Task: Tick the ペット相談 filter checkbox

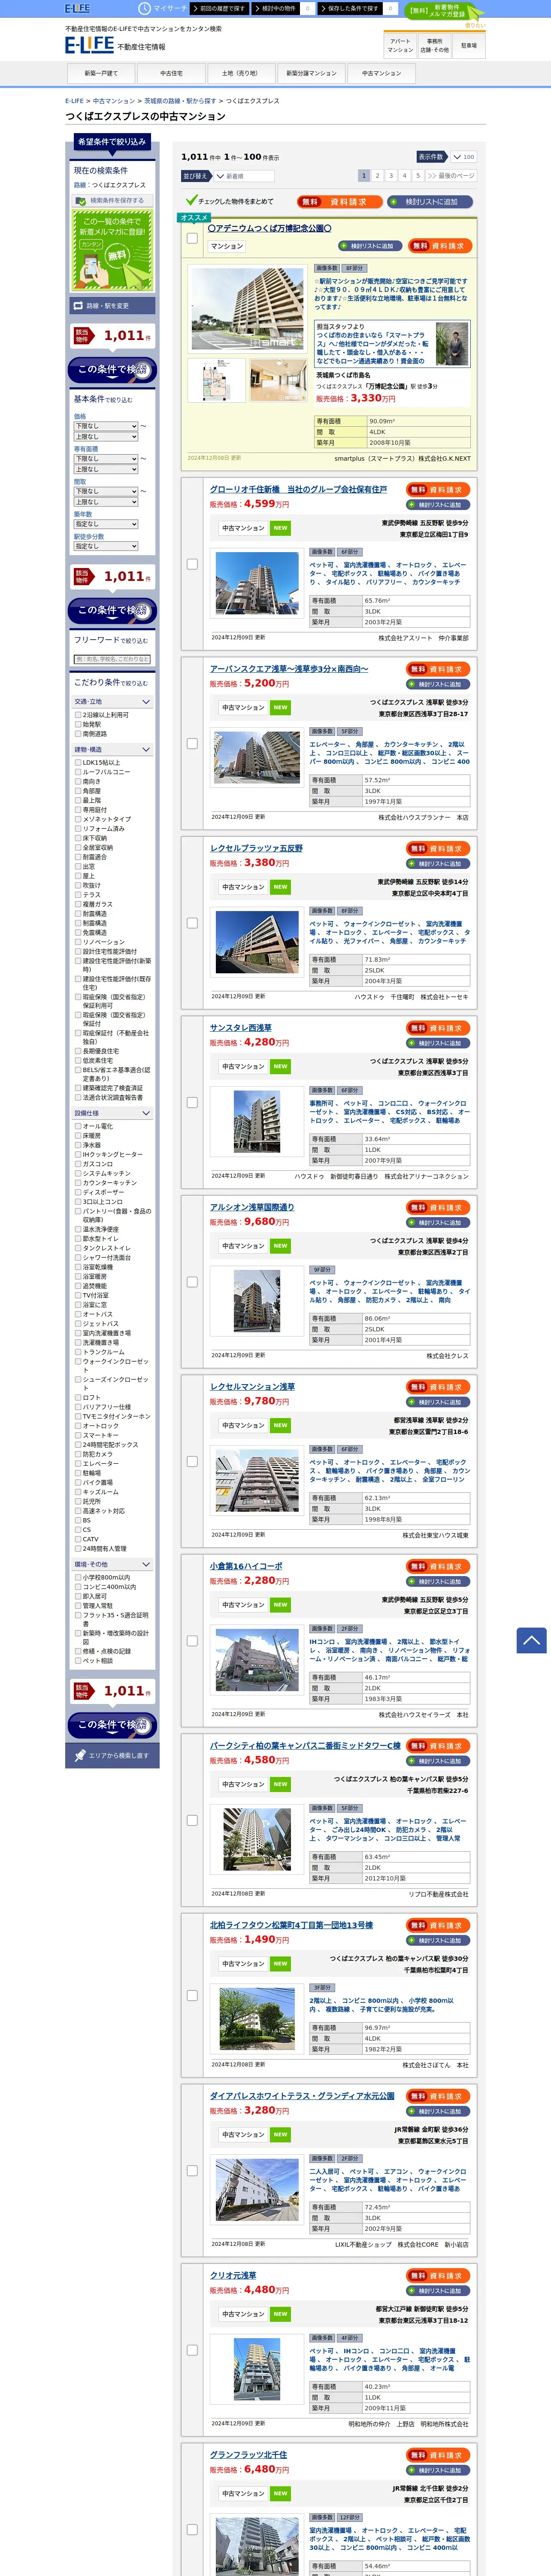Action: 78,1661
